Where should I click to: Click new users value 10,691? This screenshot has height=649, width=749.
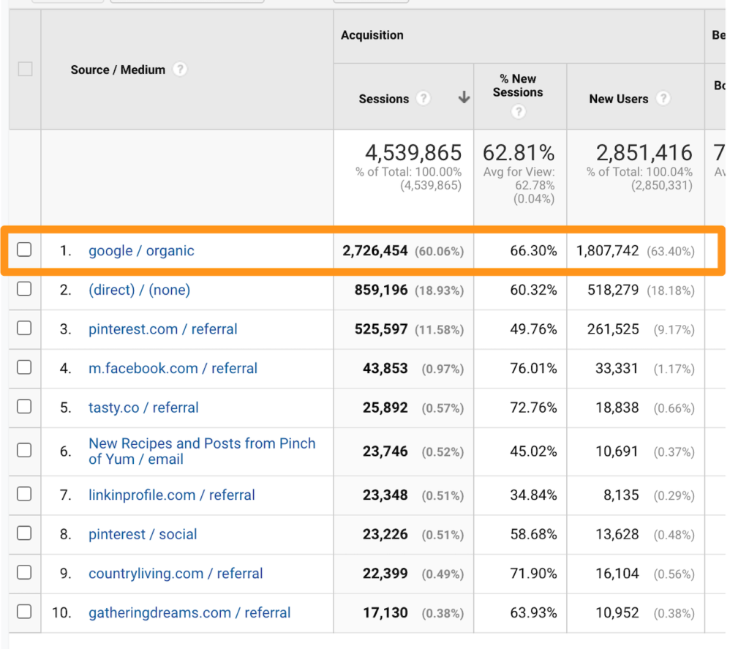point(617,451)
